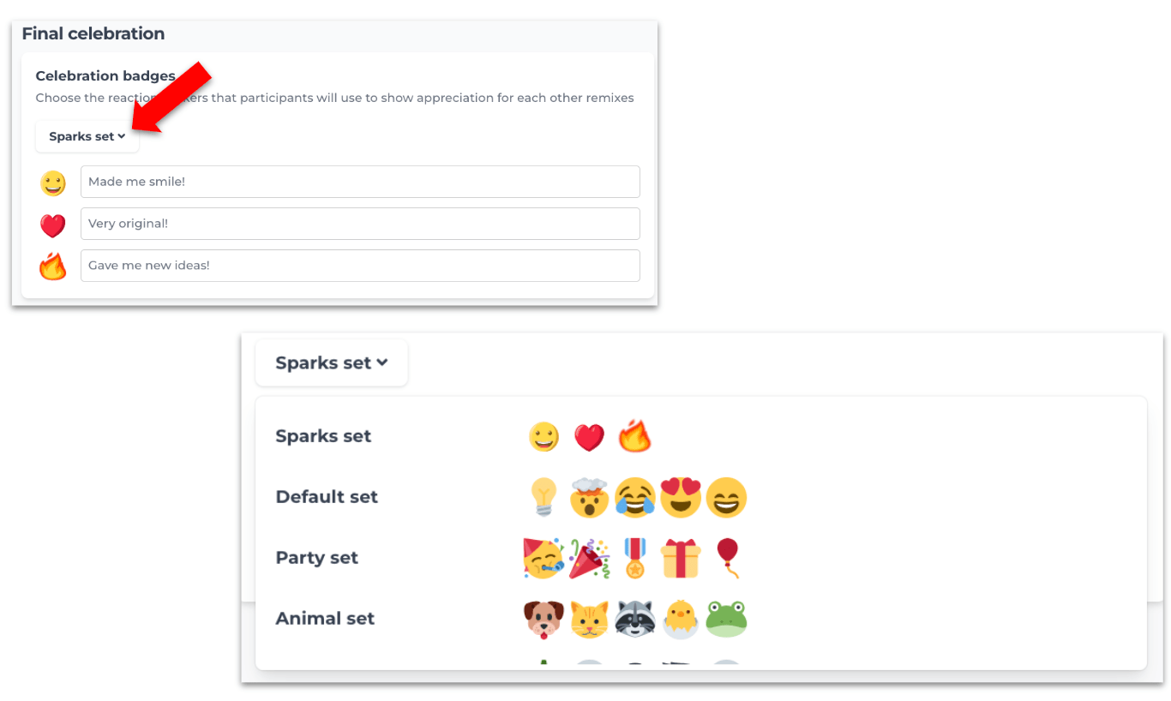Click the red balloon emoji in Party set
The width and height of the screenshot is (1171, 701).
coord(727,558)
